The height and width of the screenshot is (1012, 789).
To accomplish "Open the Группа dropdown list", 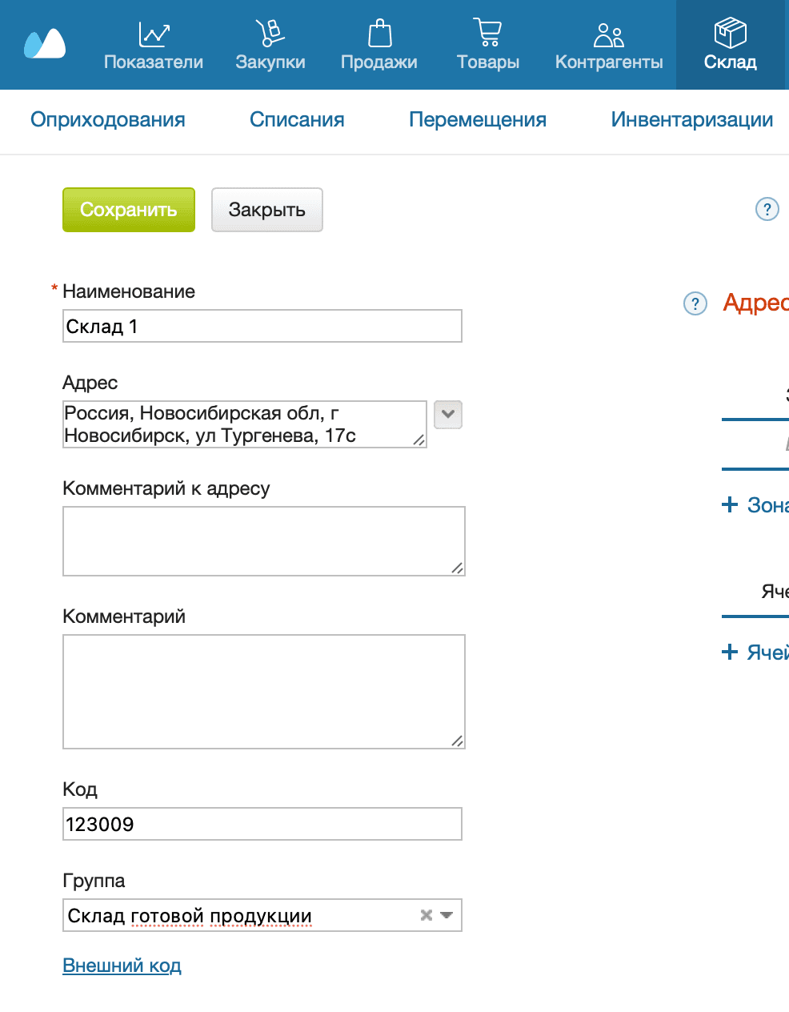I will [446, 915].
